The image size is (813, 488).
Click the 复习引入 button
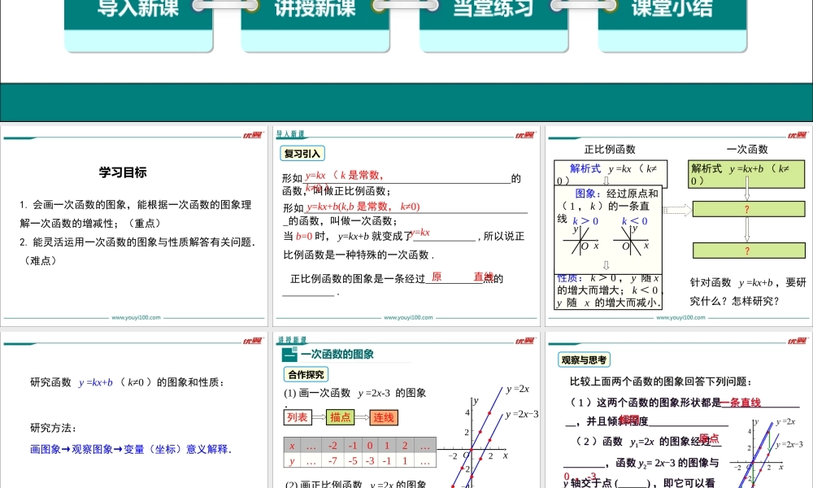[x=302, y=153]
